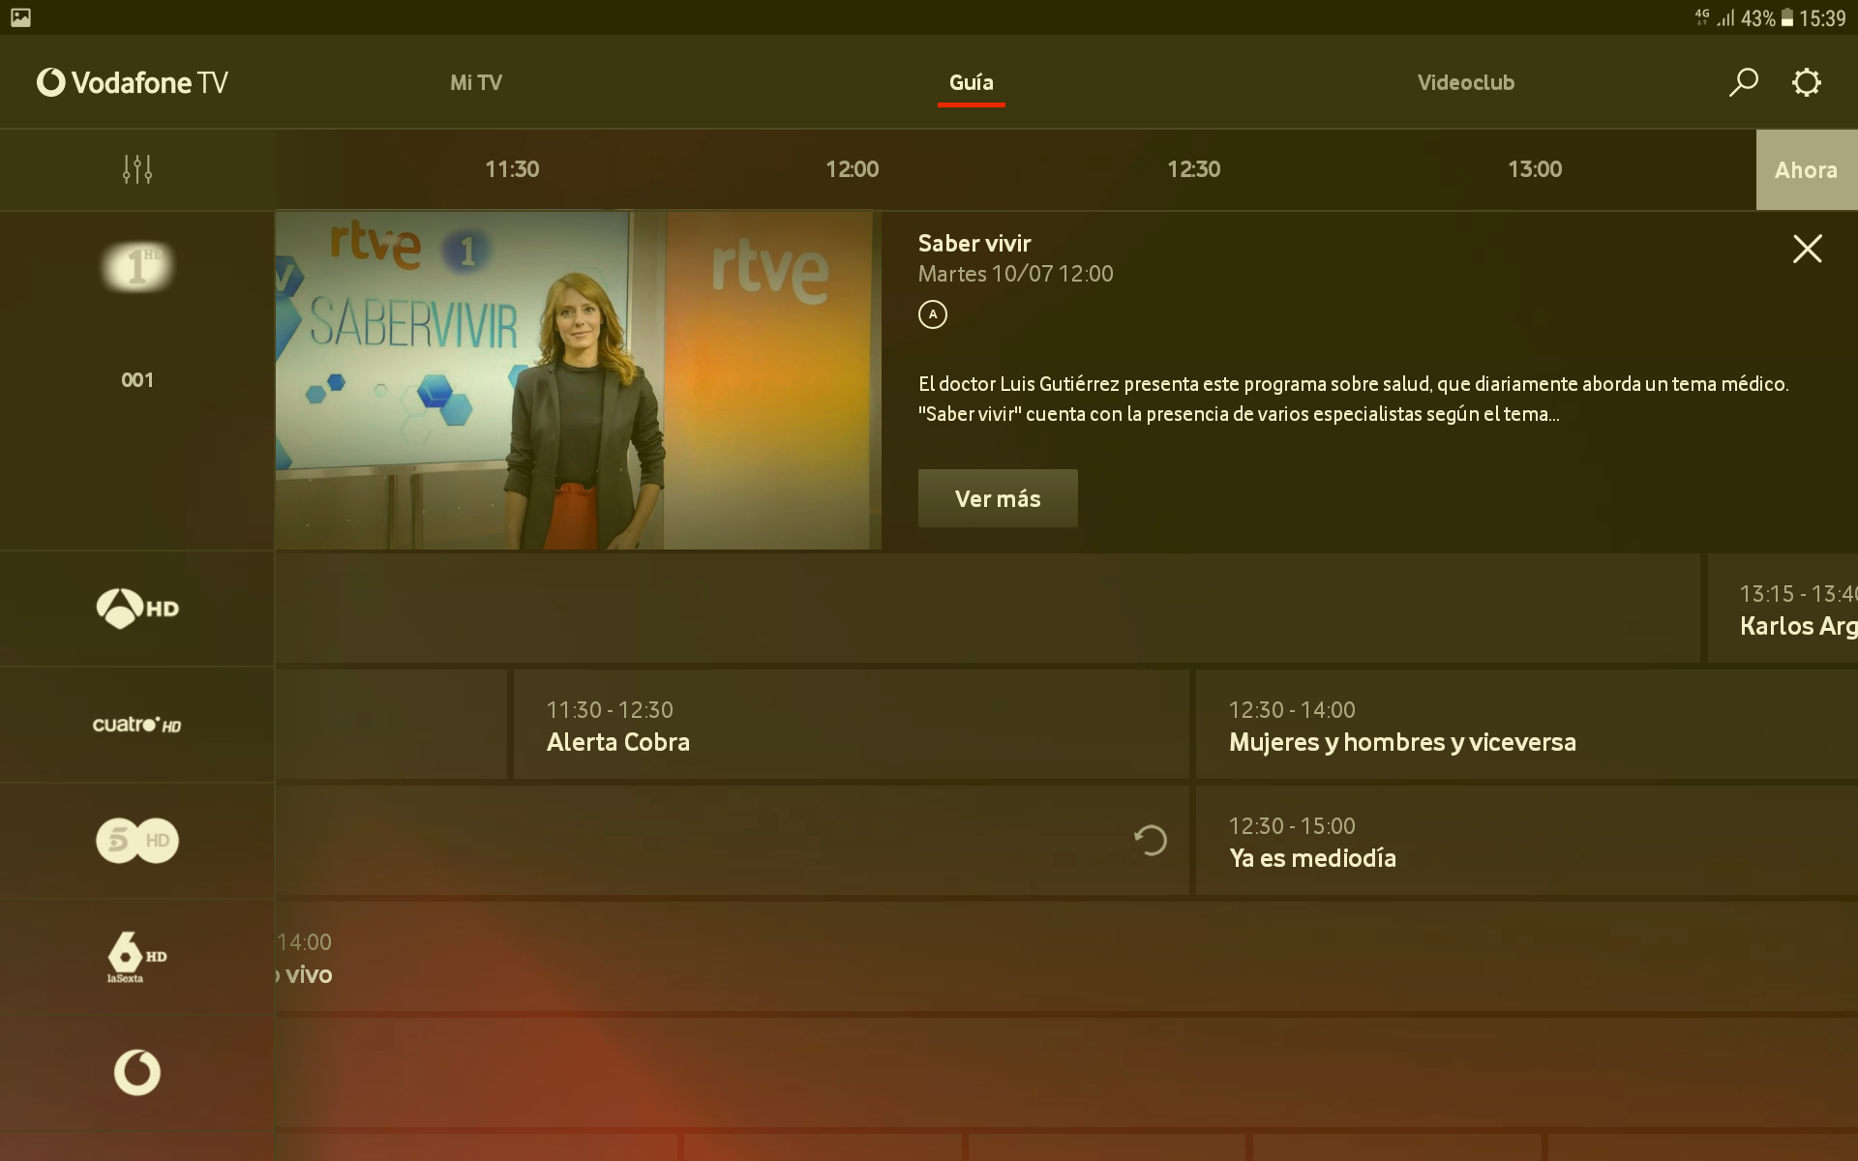Screen dimensions: 1858x1161
Task: Select the Cuatro HD channel logo
Action: tap(136, 724)
